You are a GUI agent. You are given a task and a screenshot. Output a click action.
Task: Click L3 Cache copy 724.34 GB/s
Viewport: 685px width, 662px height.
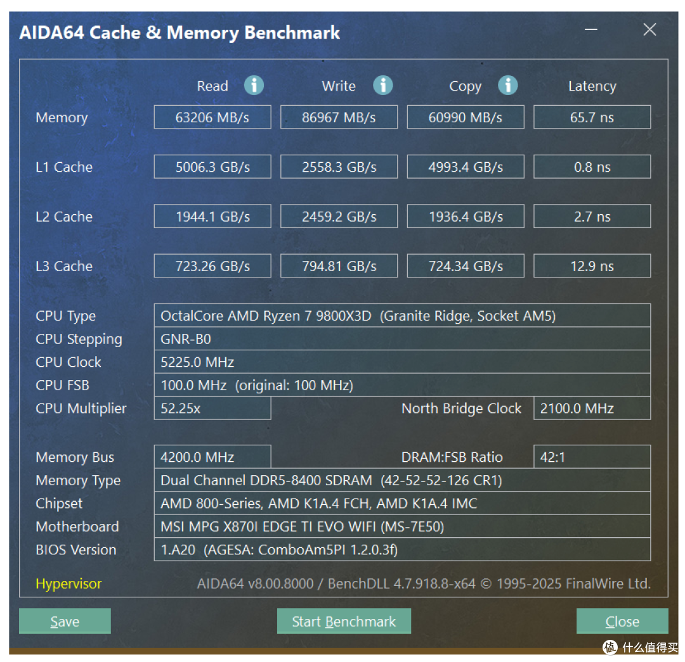[466, 266]
